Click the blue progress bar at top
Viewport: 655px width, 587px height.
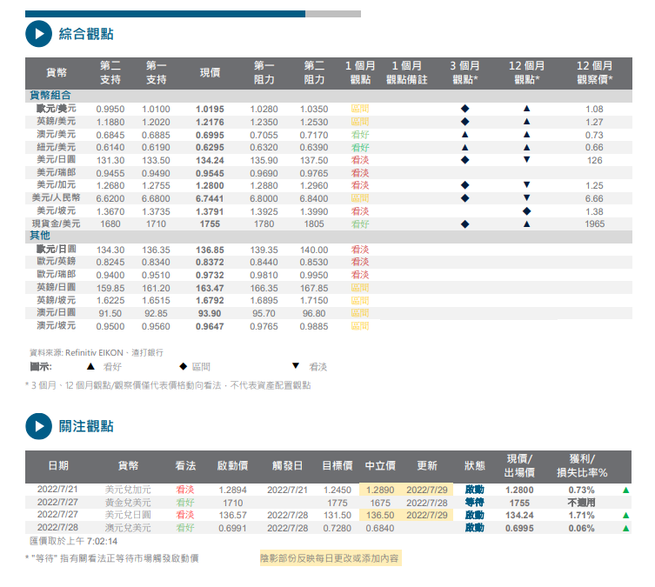(x=165, y=14)
